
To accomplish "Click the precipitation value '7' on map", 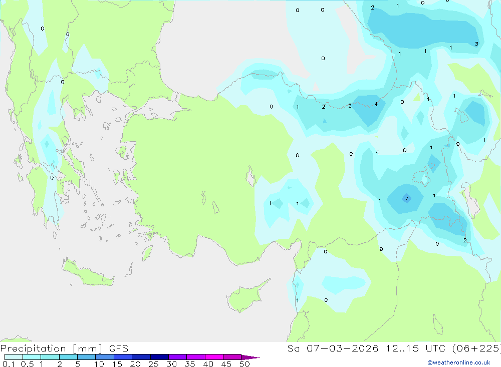I will [x=407, y=198].
